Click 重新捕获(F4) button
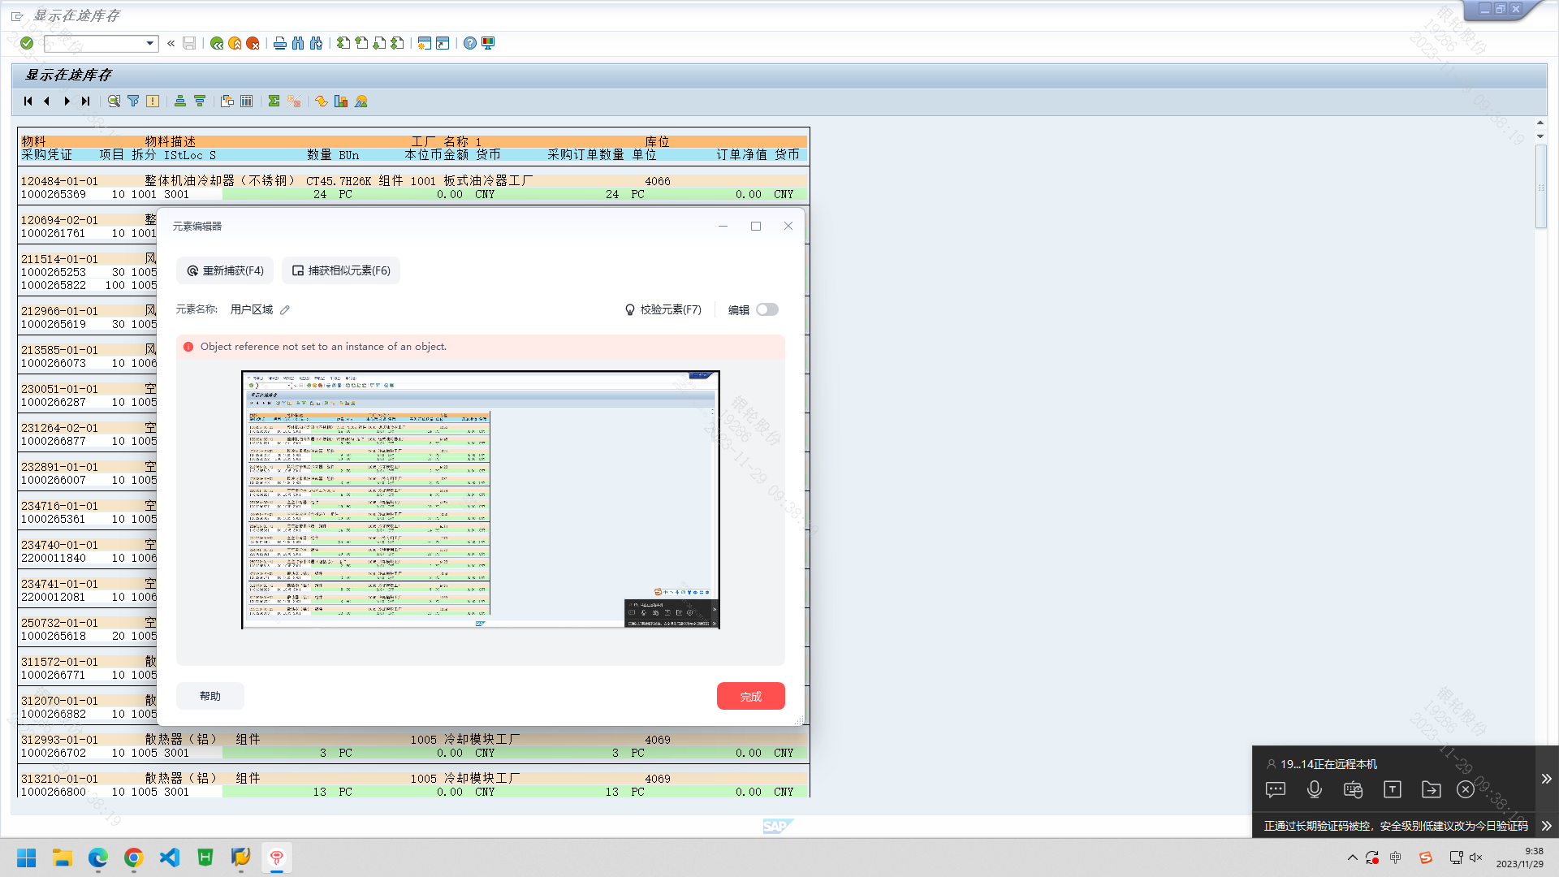Screen dimensions: 1559x877 (225, 270)
